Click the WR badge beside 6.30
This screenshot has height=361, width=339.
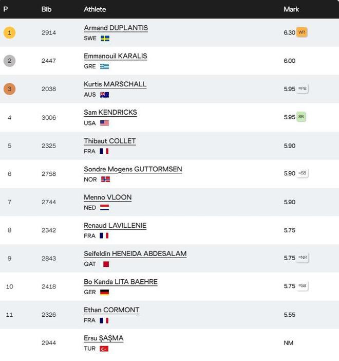[x=302, y=32]
